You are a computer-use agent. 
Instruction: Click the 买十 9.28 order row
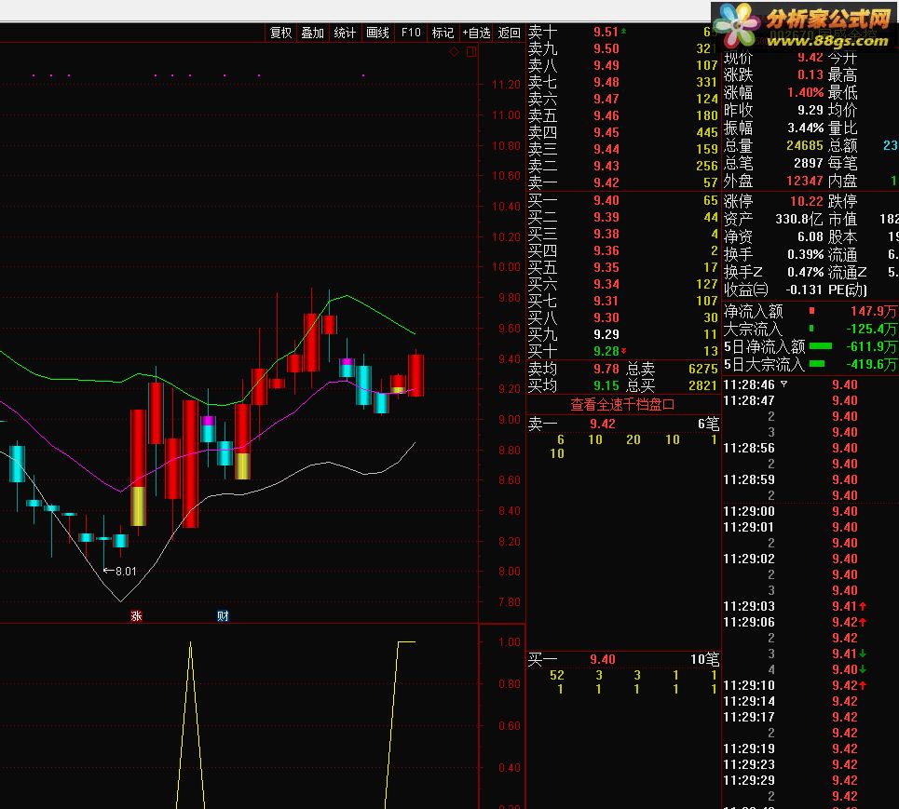click(x=622, y=351)
